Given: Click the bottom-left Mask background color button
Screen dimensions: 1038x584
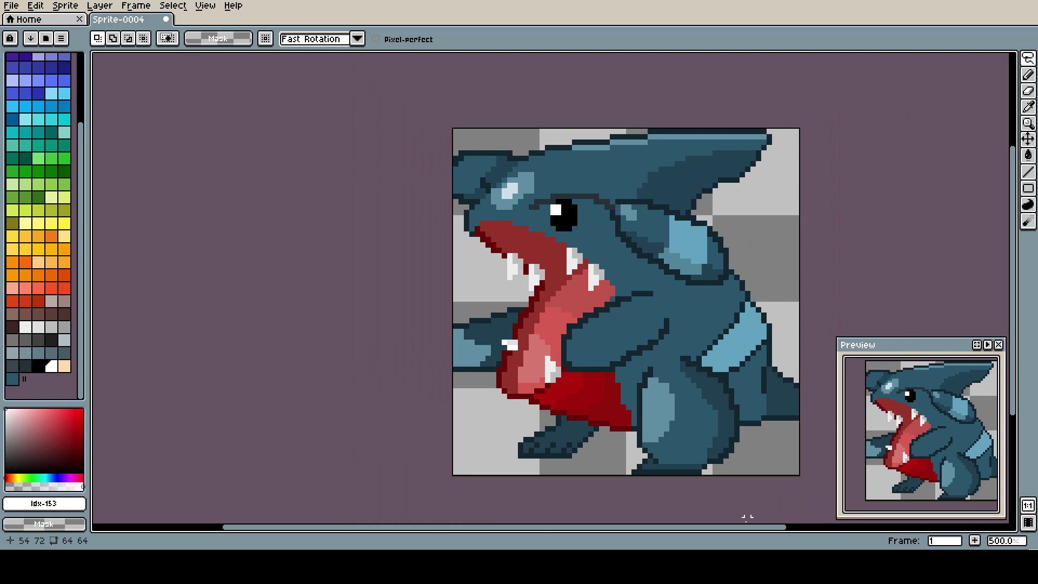Looking at the screenshot, I should pos(44,524).
